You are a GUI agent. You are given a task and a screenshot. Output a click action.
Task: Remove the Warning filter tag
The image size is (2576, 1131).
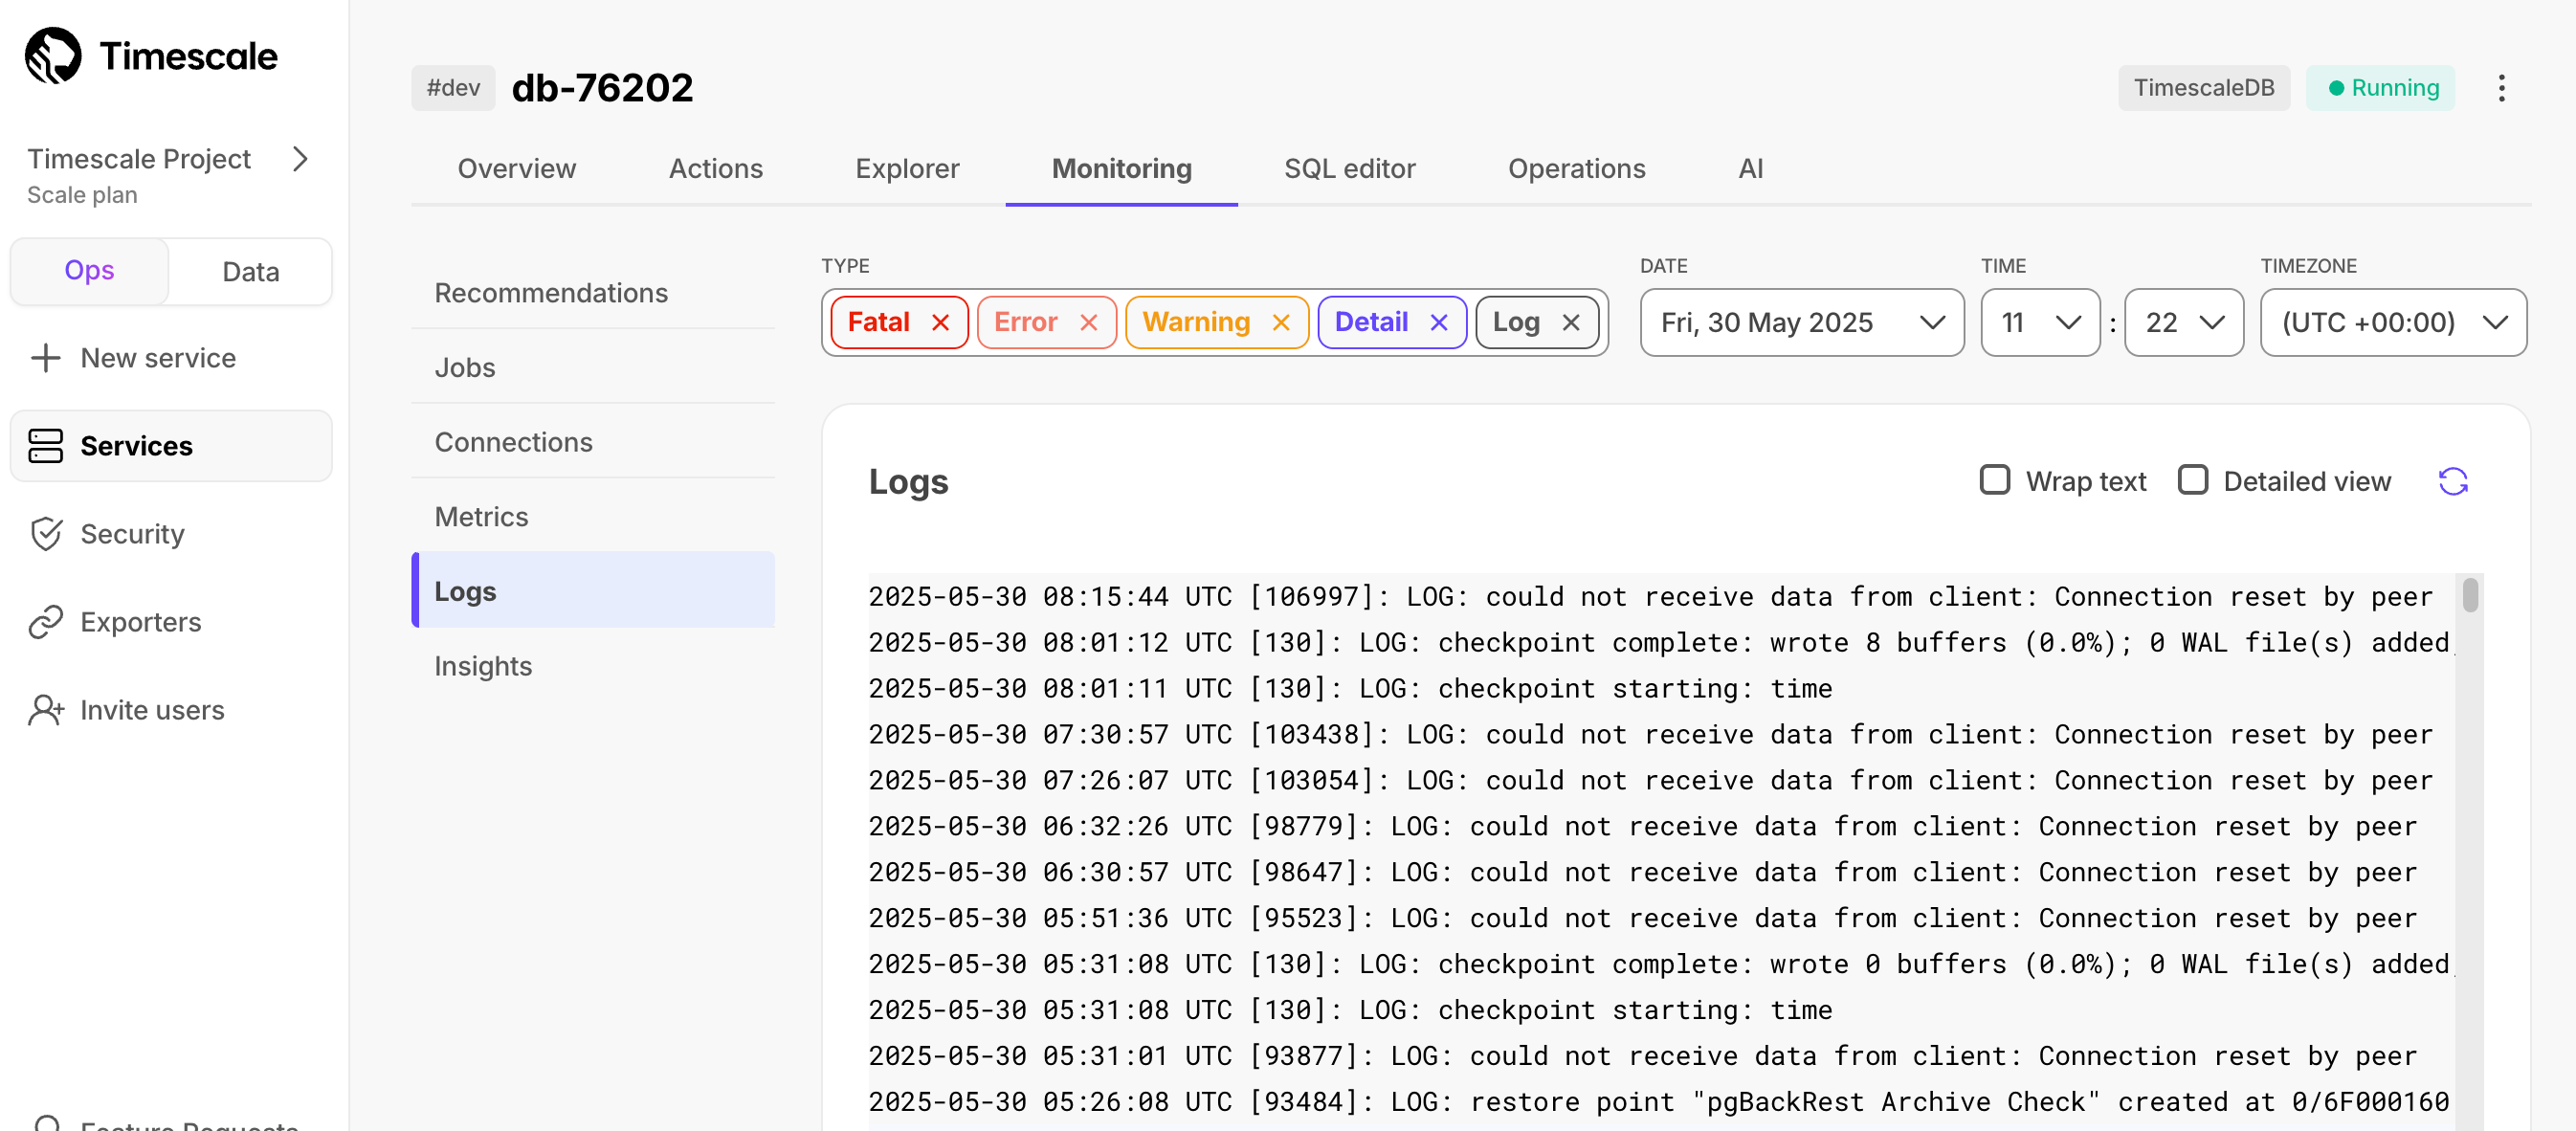coord(1281,323)
